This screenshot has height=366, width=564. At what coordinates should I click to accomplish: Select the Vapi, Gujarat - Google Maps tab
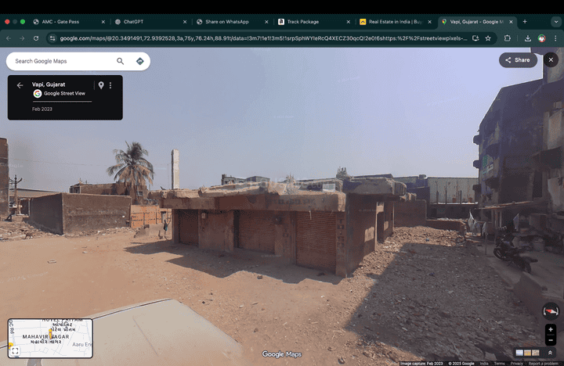coord(476,22)
